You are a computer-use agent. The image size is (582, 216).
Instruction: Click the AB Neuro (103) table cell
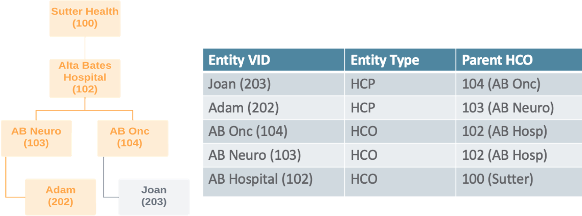pos(255,155)
